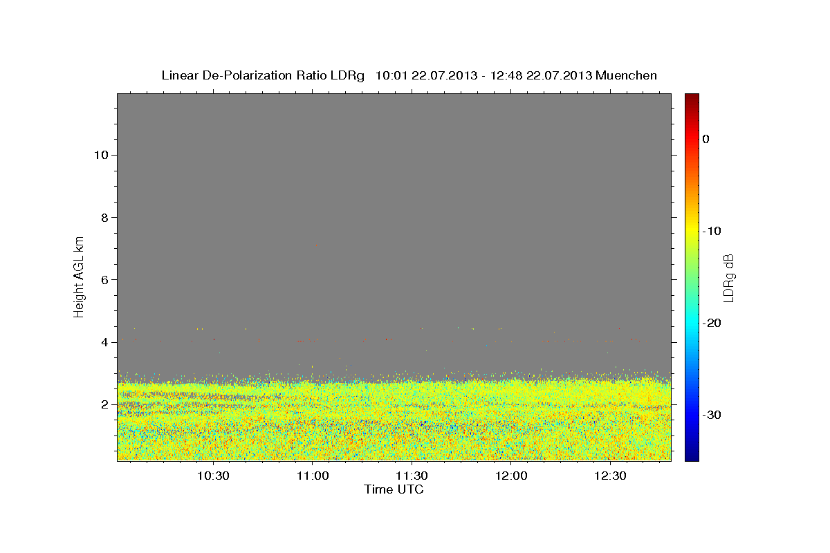This screenshot has height=553, width=830.
Task: Click the colorbar value label '-30'
Action: pos(712,415)
